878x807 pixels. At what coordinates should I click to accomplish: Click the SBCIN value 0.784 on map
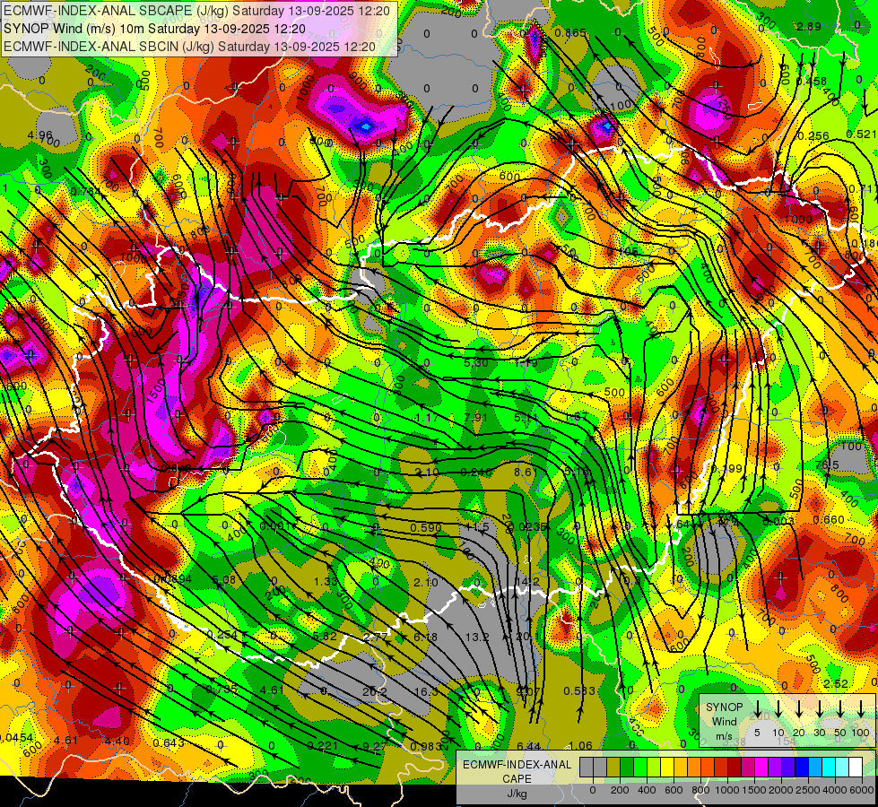click(86, 191)
